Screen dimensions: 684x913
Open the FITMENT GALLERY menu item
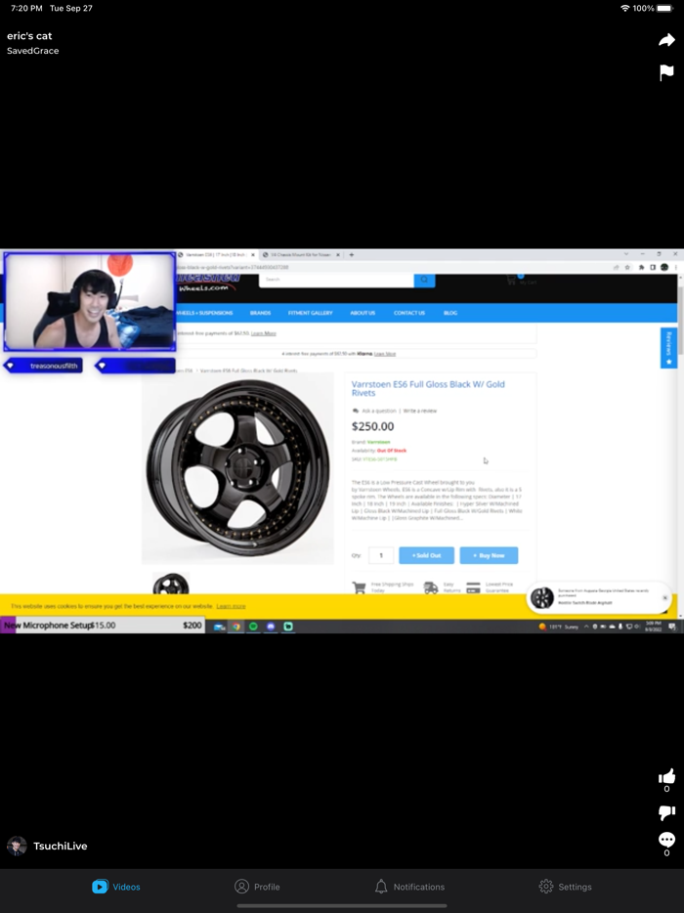coord(311,313)
